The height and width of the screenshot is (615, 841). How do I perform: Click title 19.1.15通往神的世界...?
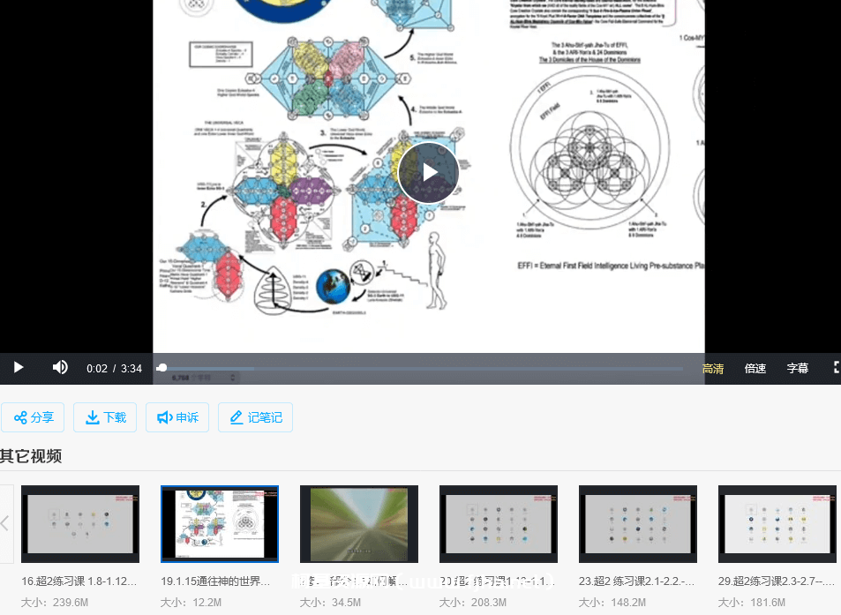215,581
